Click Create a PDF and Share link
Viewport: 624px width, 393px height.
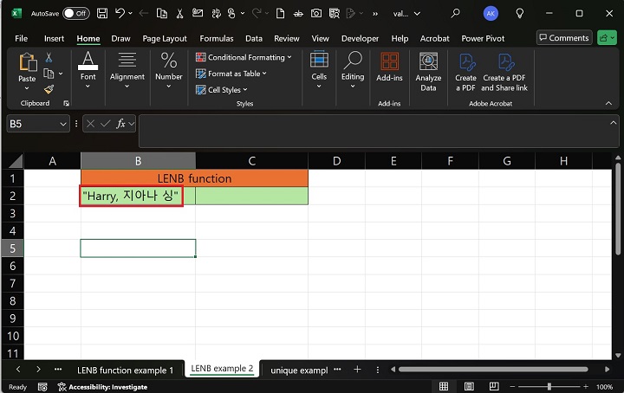tap(504, 69)
